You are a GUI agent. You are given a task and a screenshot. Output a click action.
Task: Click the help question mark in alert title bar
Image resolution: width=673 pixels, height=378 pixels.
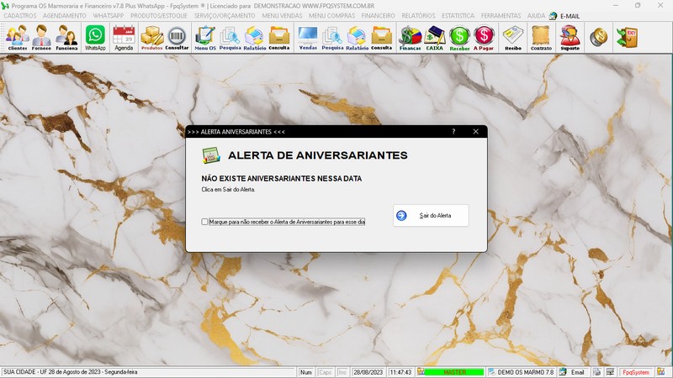(453, 132)
